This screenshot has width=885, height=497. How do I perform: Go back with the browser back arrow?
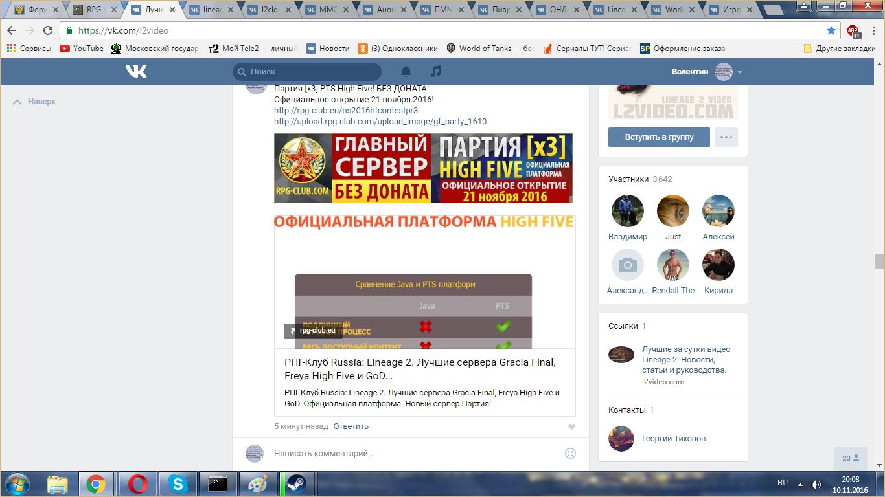12,30
